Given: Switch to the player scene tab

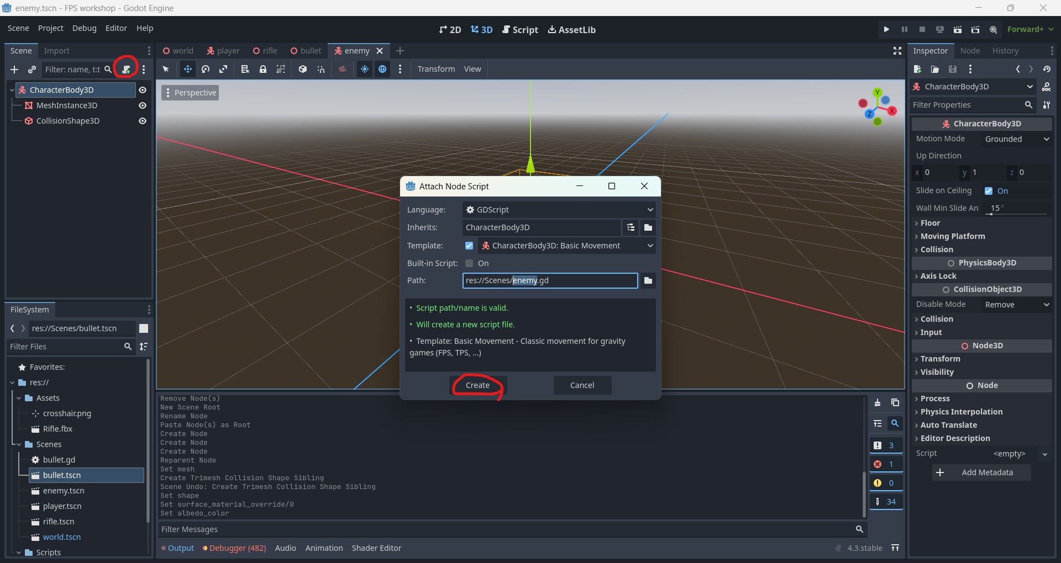Looking at the screenshot, I should [x=223, y=51].
